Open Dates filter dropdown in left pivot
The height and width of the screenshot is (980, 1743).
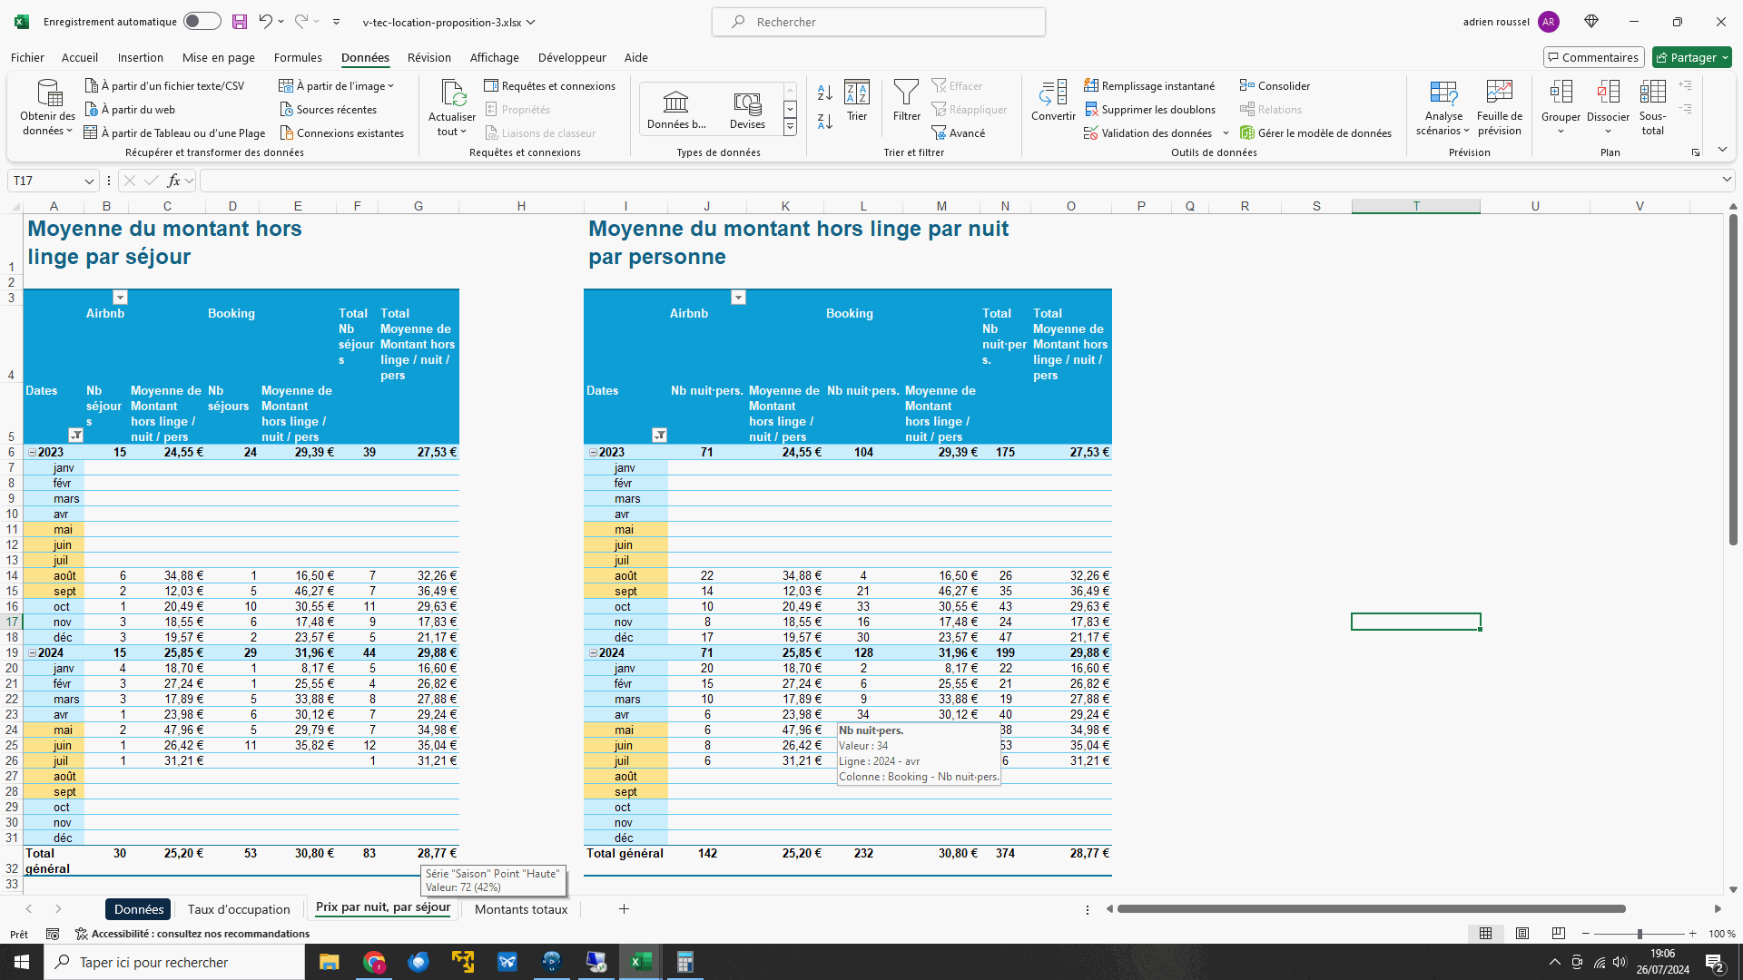tap(76, 436)
